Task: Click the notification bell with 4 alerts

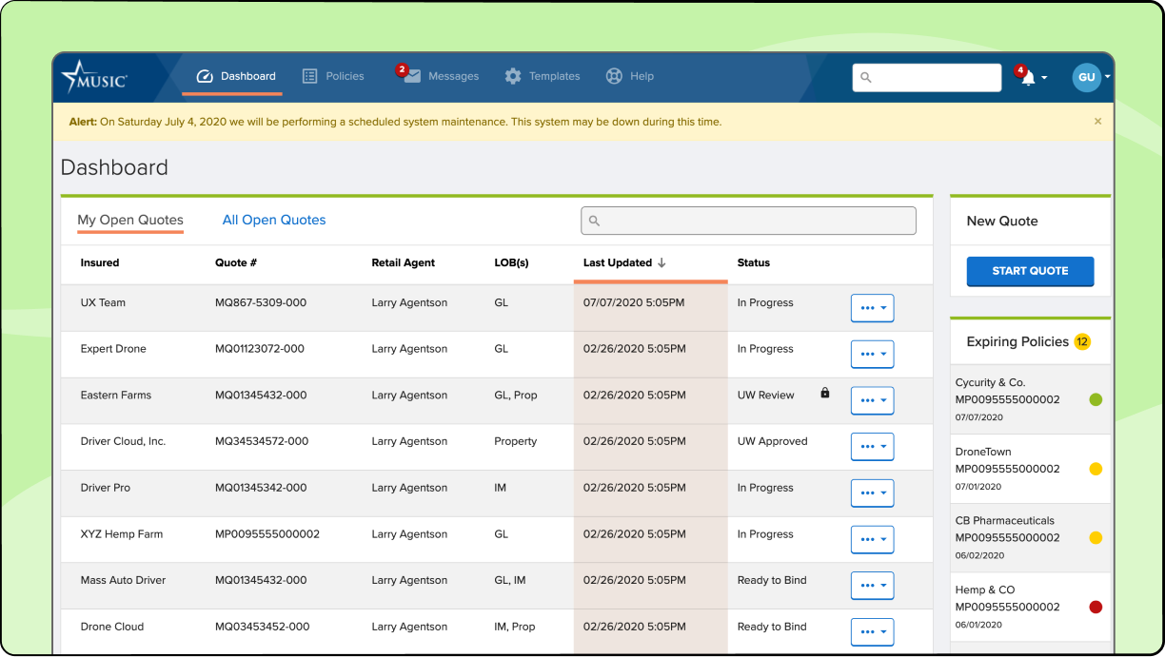Action: [1031, 78]
